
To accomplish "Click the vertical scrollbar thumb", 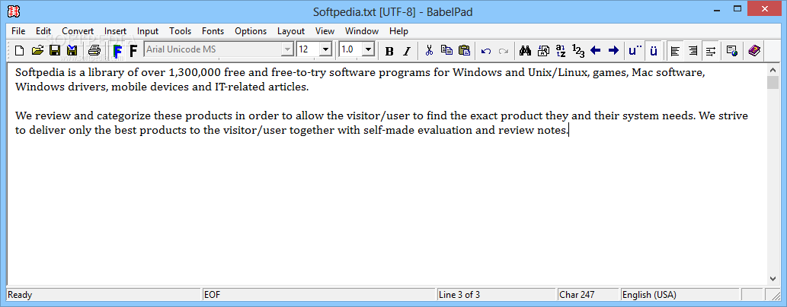I will pyautogui.click(x=773, y=82).
